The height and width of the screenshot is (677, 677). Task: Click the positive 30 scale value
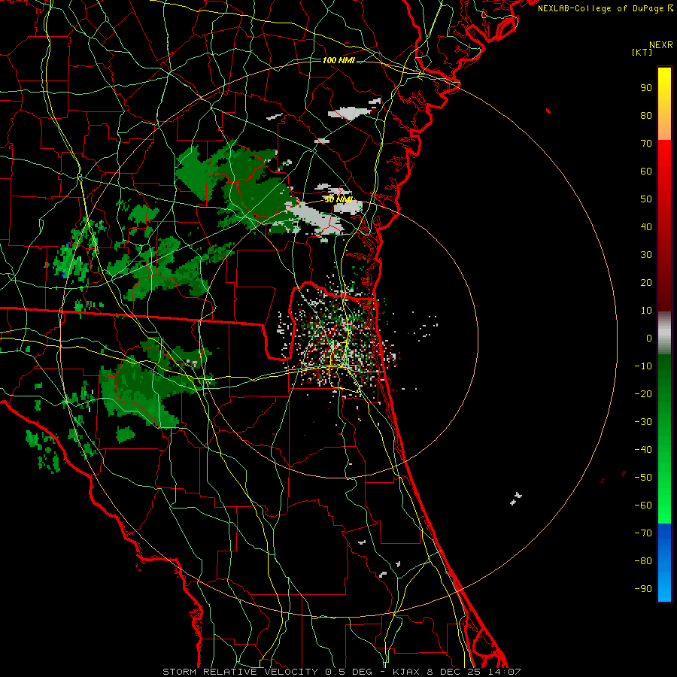[x=646, y=255]
